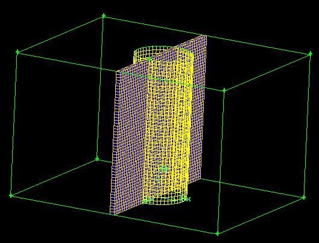The image size is (319, 243).
Task: Select the top rear-left corner vertex marker
Action: point(104,16)
